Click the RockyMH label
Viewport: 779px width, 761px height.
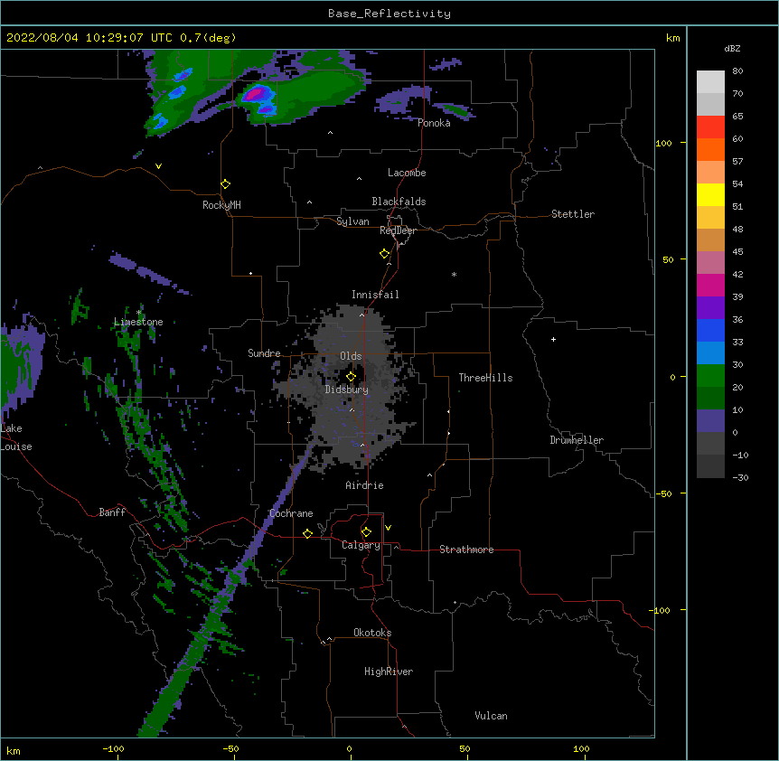(x=221, y=204)
